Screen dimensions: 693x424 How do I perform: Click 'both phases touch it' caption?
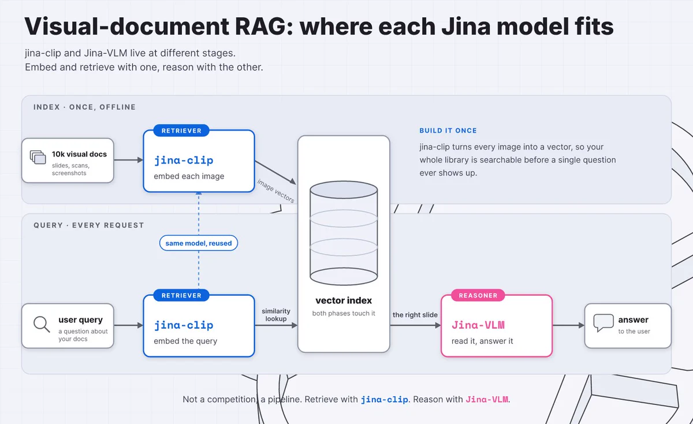pyautogui.click(x=344, y=313)
